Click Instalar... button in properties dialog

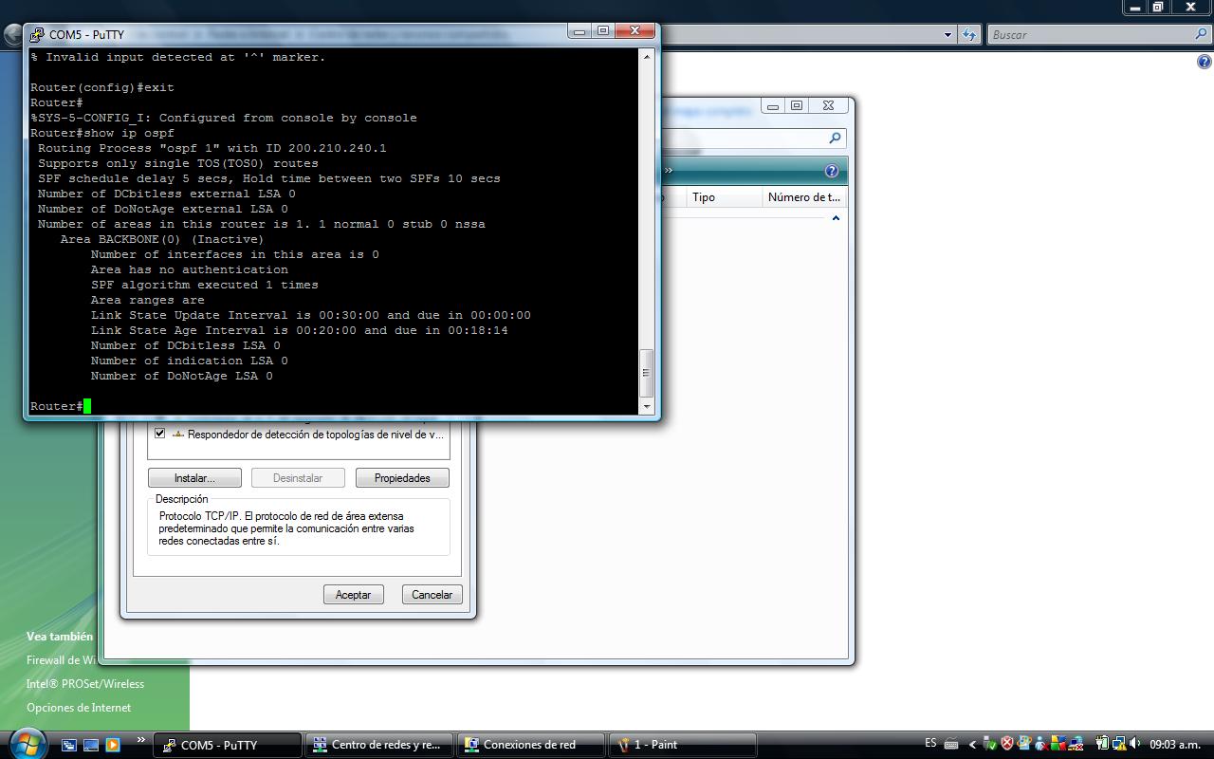(x=194, y=478)
